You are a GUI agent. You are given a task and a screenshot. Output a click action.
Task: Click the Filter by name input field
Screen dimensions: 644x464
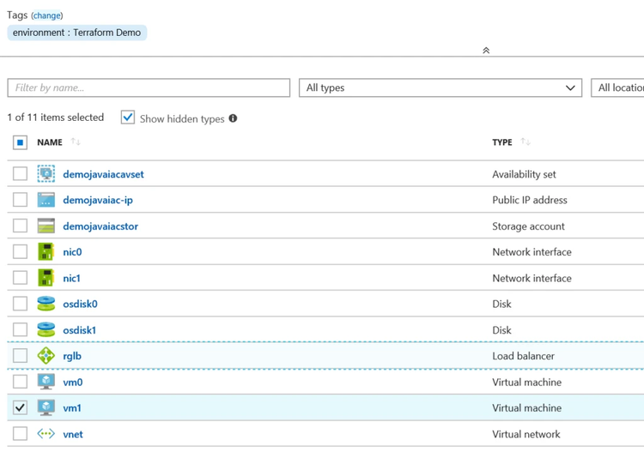click(x=149, y=87)
